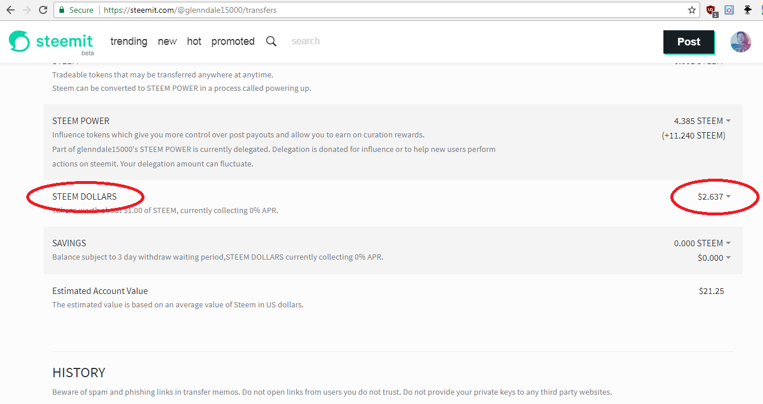Click the black figure extension icon
Screen dimensions: 763x404
pyautogui.click(x=748, y=10)
